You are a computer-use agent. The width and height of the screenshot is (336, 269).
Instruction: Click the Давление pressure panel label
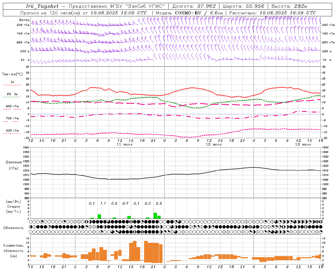tap(13, 162)
